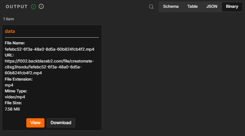This screenshot has width=245, height=136.
Task: Click the URL: label
Action: pyautogui.click(x=9, y=55)
